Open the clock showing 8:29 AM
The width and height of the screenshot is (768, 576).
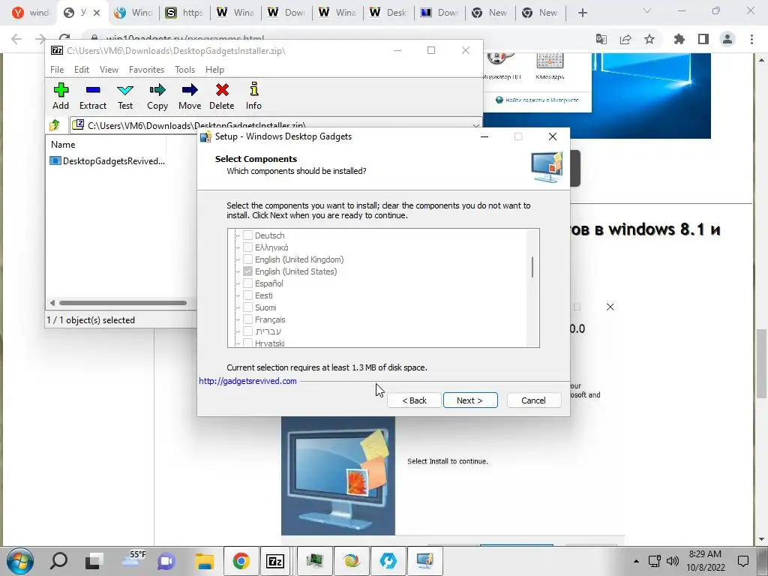click(x=705, y=561)
